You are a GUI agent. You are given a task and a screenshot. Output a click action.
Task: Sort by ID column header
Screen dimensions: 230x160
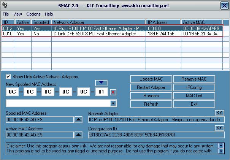click(8, 22)
